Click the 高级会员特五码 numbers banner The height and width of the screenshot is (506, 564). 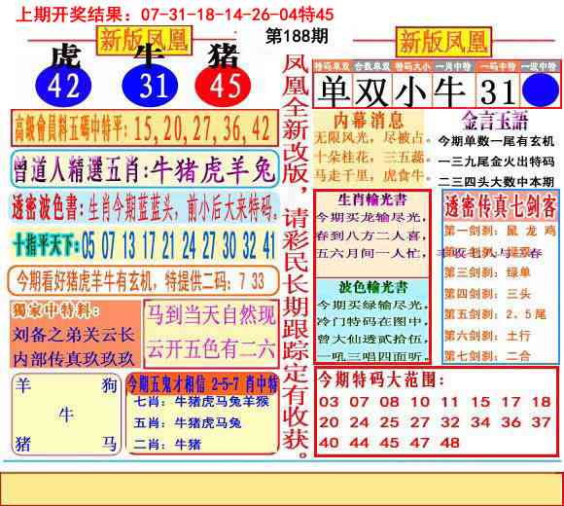tap(145, 128)
